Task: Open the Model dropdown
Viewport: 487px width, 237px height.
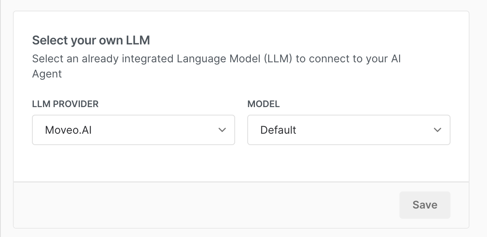Action: pos(349,130)
